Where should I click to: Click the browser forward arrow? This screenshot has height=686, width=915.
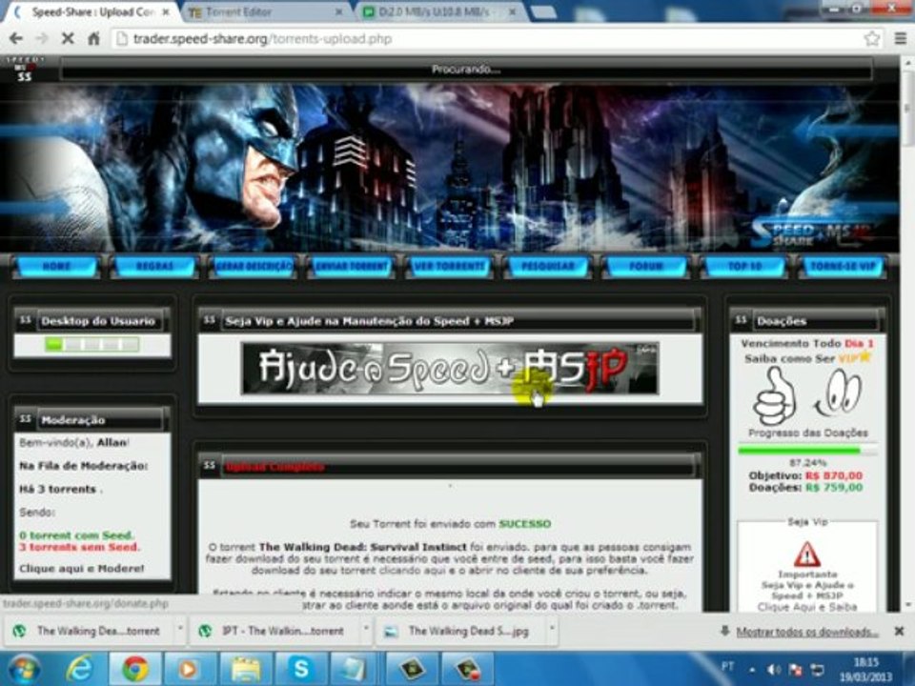tap(42, 39)
